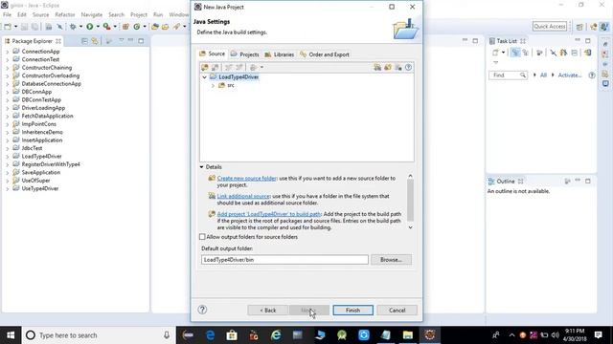Viewport: 613px width, 344px height.
Task: Open the Refactor menu
Action: coord(65,14)
